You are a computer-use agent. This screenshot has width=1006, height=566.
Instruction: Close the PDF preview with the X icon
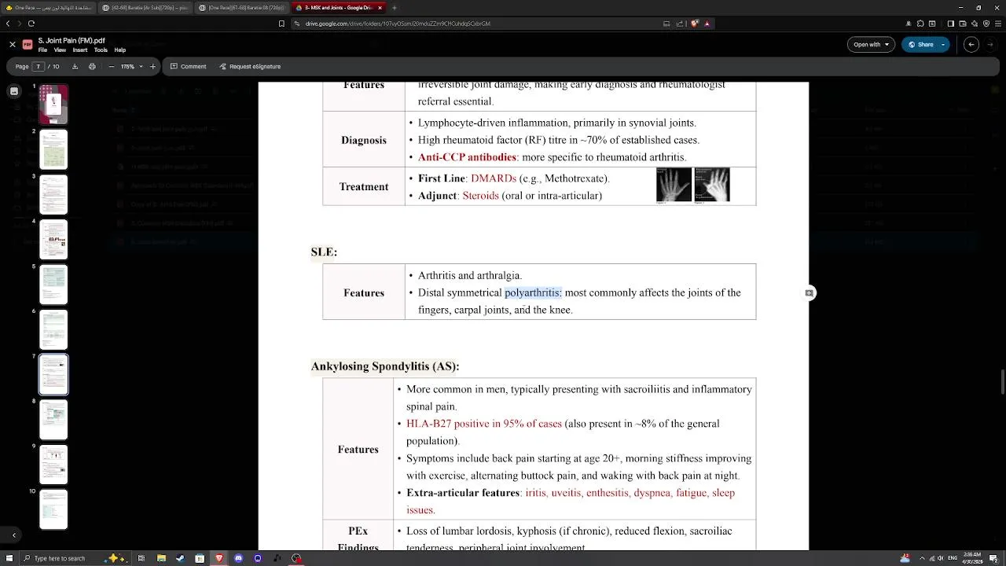point(13,44)
